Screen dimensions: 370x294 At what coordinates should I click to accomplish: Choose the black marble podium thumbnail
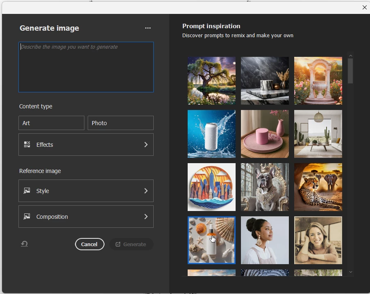coord(265,81)
